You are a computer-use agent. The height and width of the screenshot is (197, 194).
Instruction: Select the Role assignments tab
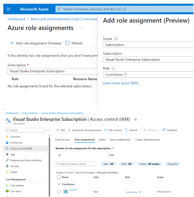click(x=85, y=140)
